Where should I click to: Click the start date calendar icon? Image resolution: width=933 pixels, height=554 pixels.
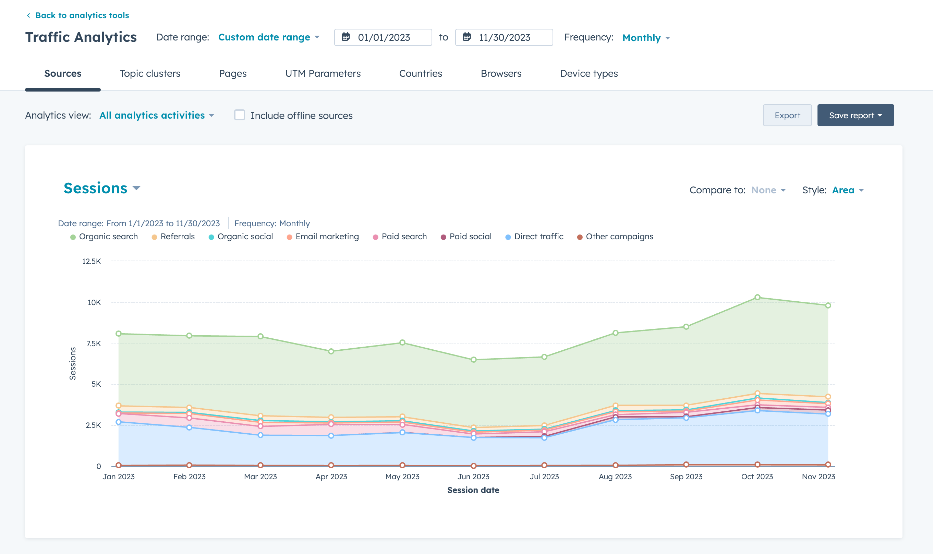click(346, 37)
